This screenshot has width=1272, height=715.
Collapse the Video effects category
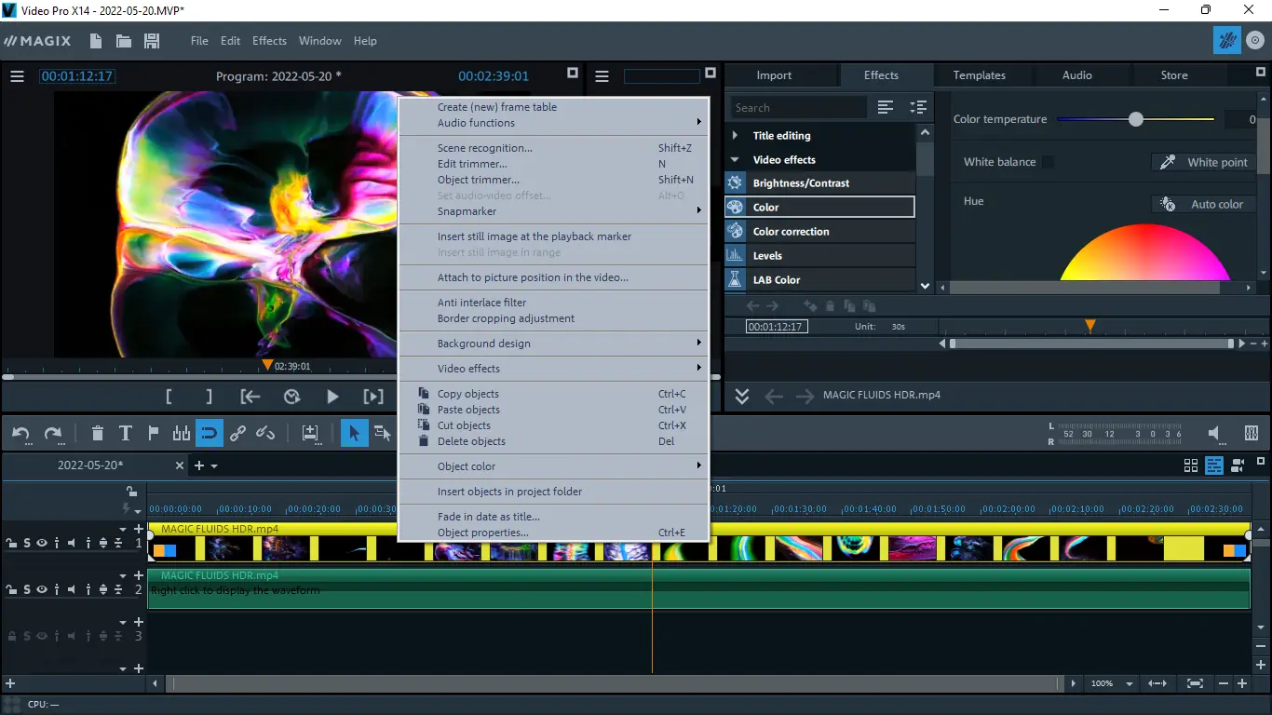[x=735, y=160]
